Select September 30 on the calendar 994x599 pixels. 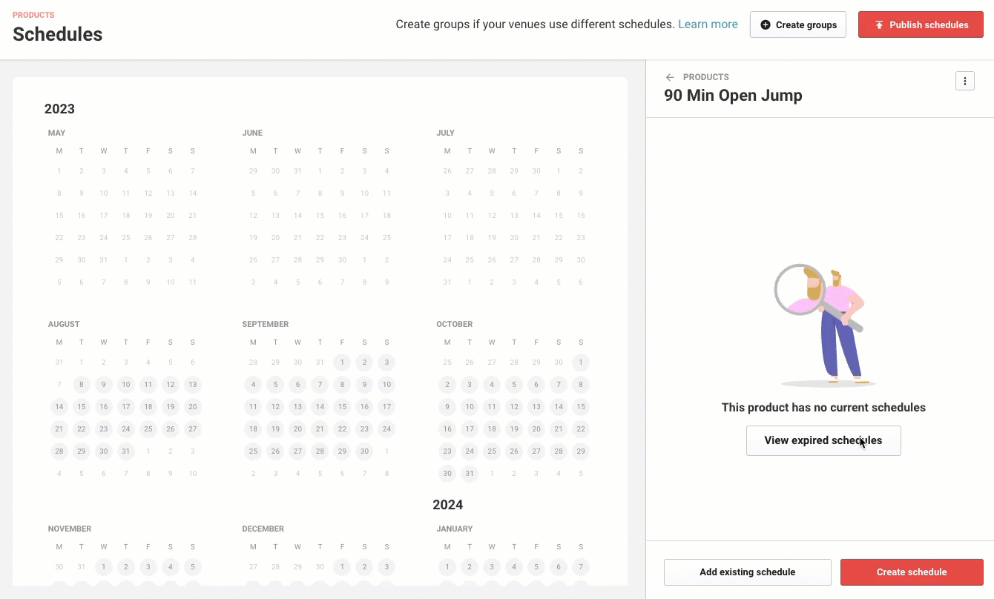click(364, 451)
